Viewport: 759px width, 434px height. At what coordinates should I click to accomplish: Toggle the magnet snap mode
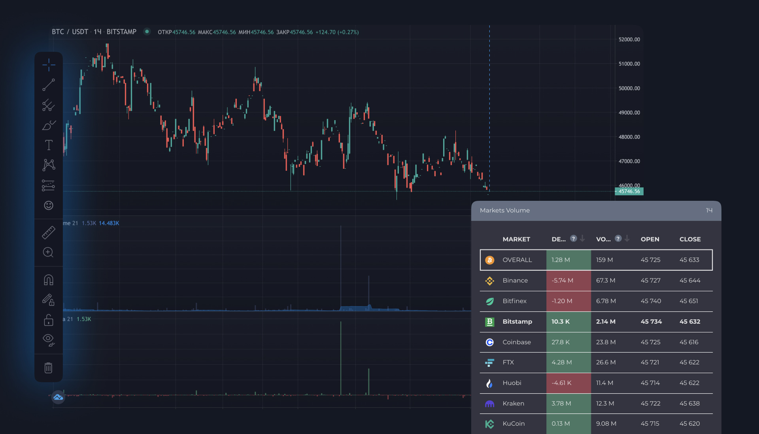click(49, 280)
